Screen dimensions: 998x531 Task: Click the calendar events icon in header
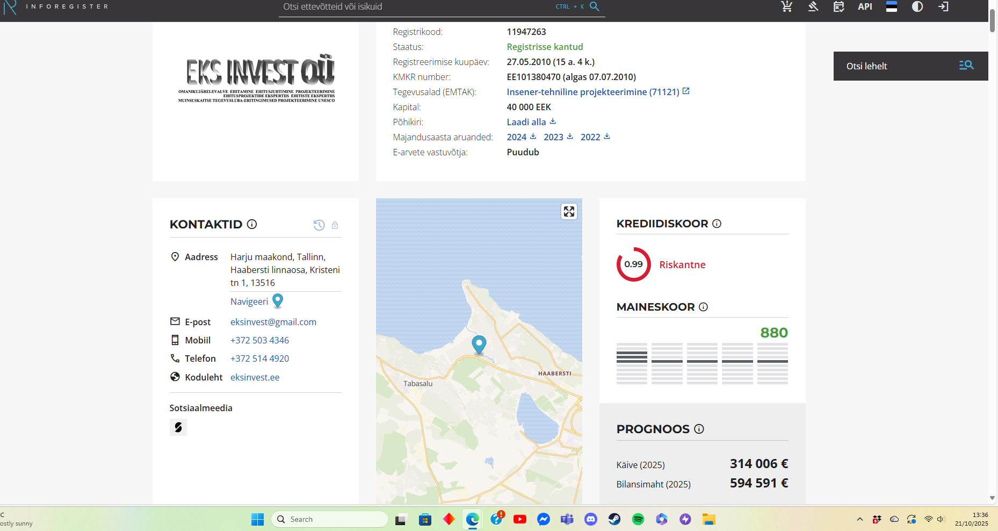838,6
